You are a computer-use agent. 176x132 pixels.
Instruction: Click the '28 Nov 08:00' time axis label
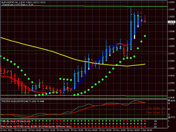pyautogui.click(x=91, y=130)
